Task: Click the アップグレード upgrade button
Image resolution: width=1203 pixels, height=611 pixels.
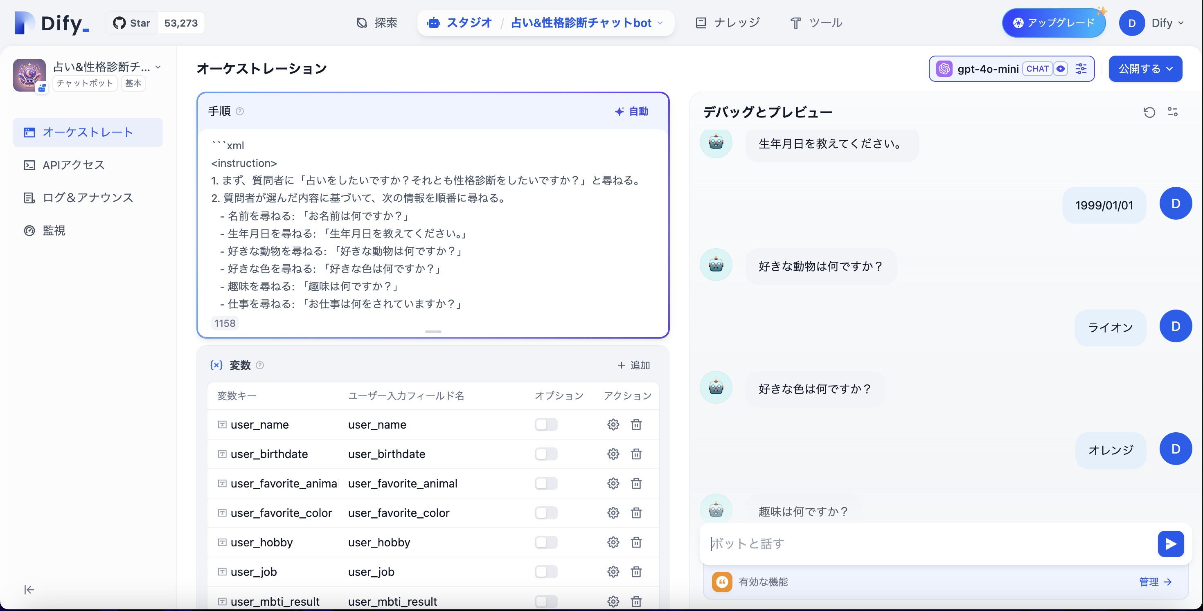Action: point(1054,22)
